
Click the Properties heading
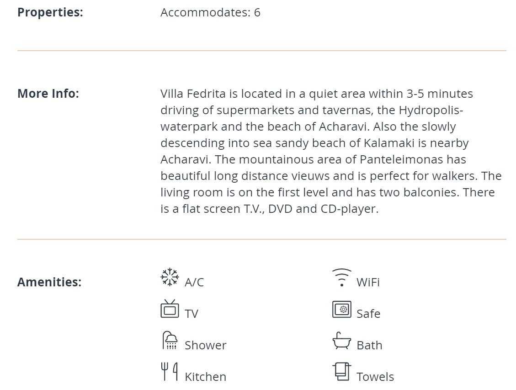[50, 12]
